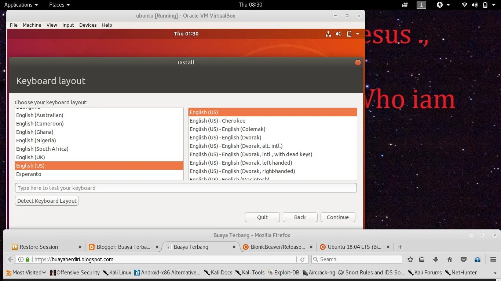Click the Continue button in installer

click(x=338, y=217)
